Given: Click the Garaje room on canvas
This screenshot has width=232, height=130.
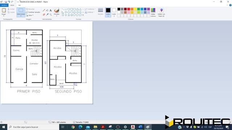Looking at the screenshot, I should 19,69.
